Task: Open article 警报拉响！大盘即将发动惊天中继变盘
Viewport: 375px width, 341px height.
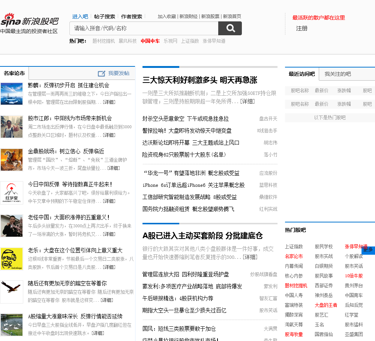Action: [187, 131]
